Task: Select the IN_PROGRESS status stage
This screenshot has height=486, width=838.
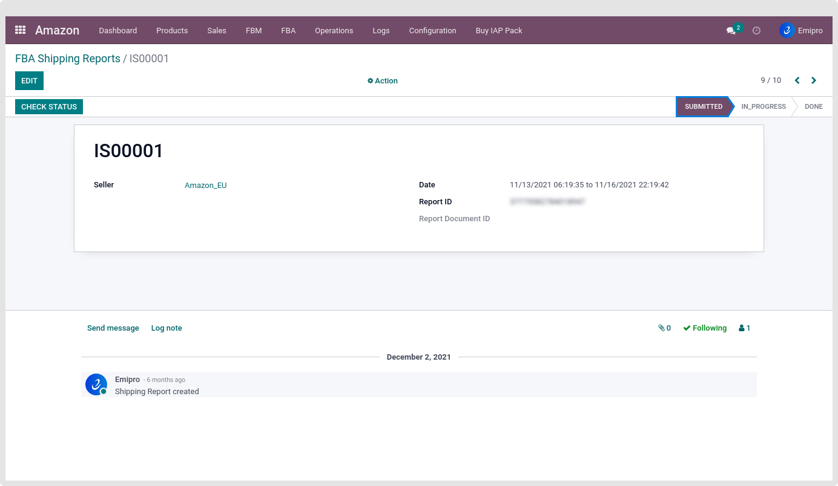Action: point(763,106)
